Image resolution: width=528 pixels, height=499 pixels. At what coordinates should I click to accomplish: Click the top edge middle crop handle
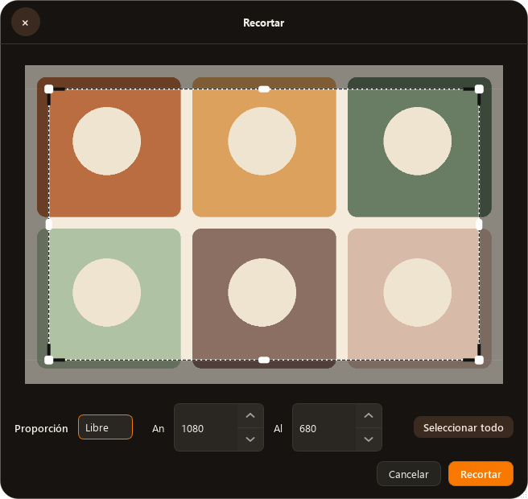[264, 89]
